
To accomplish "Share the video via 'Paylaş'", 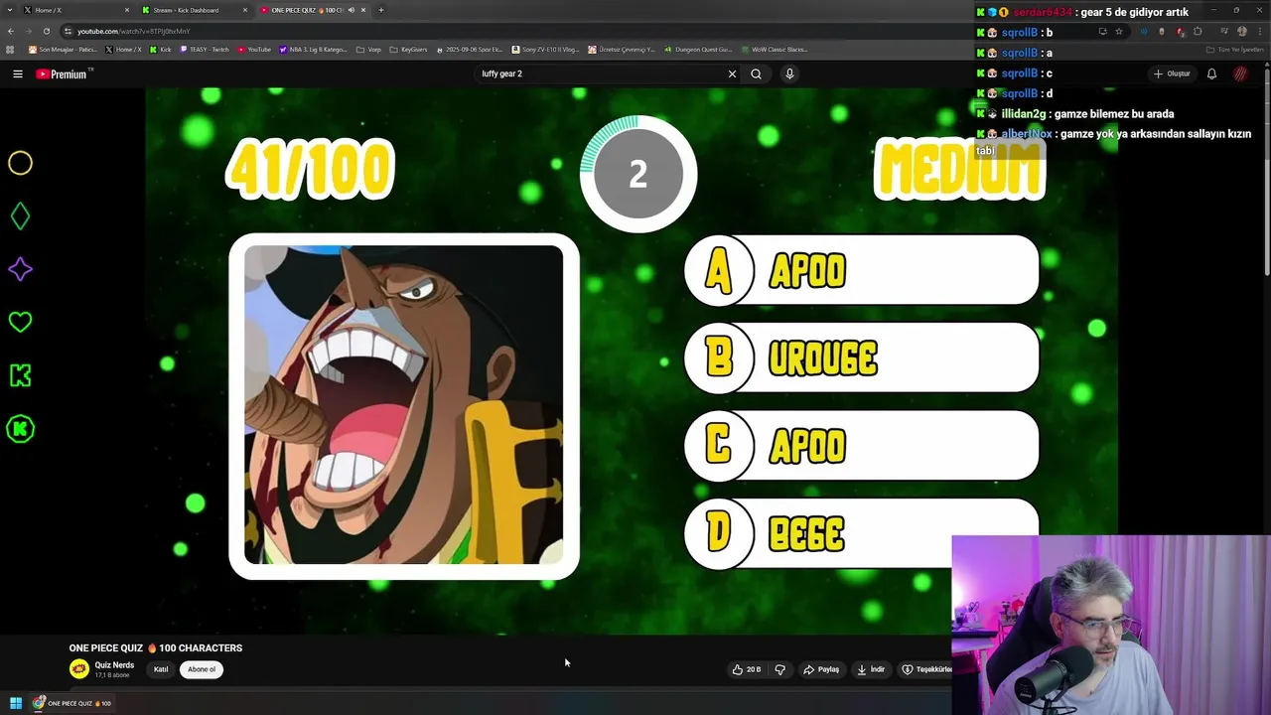I will click(x=822, y=669).
